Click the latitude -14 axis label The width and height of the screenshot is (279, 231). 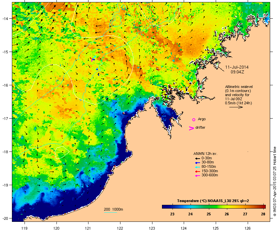click(x=5, y=18)
